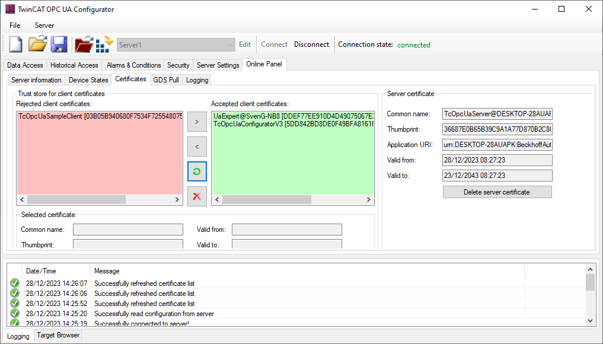Click the blue blocks download icon
The width and height of the screenshot is (603, 344).
pyautogui.click(x=104, y=44)
